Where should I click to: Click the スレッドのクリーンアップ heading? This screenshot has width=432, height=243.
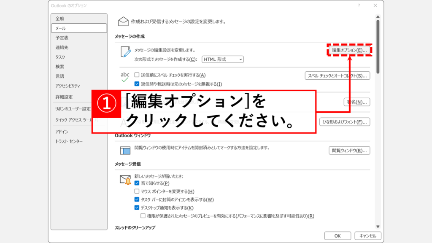click(x=135, y=227)
